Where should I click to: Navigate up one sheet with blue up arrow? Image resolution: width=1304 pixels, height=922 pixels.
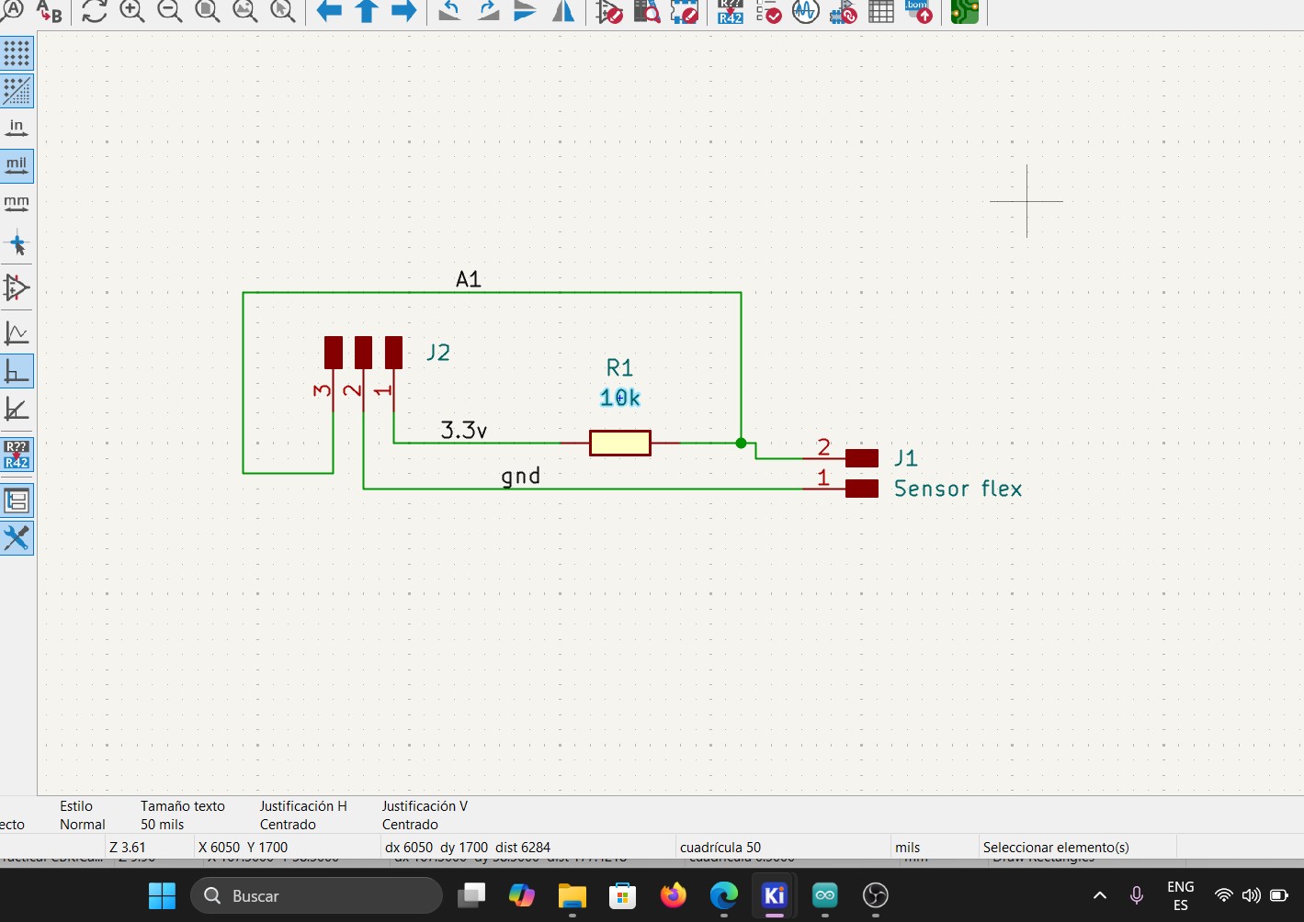[367, 11]
